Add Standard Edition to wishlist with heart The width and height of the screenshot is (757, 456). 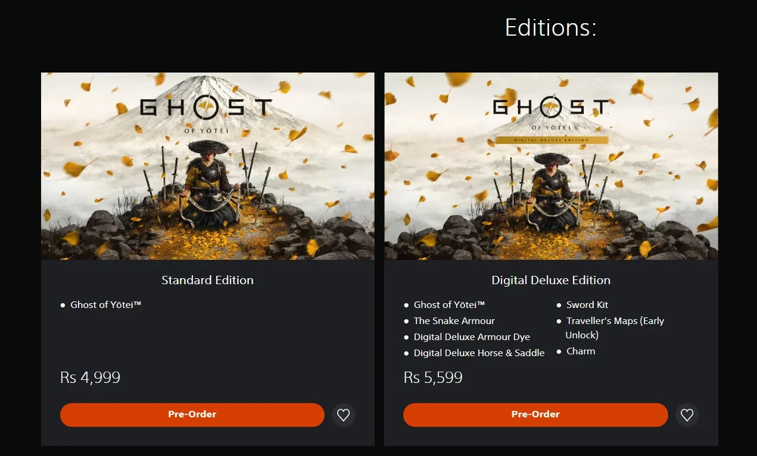[344, 415]
